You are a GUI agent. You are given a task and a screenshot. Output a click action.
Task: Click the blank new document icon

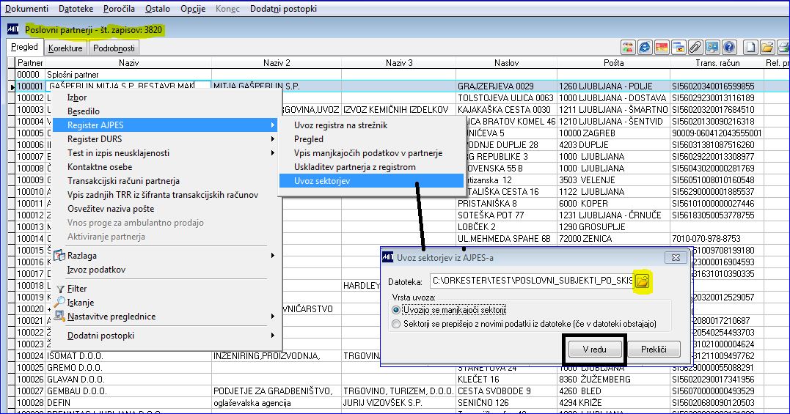tap(750, 48)
